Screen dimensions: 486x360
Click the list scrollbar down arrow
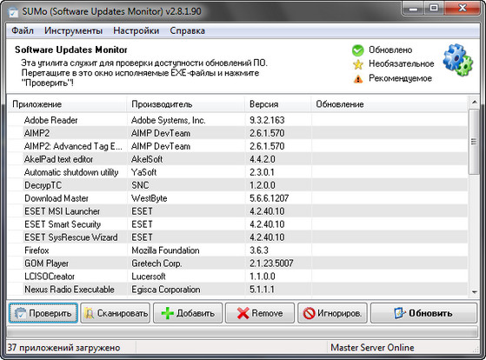point(474,292)
